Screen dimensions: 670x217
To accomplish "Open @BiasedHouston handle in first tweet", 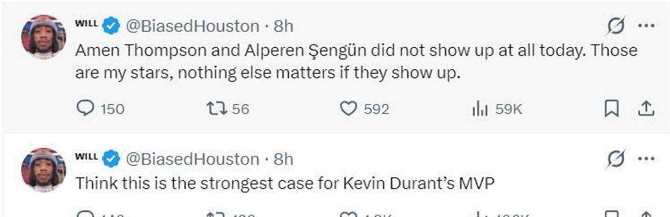I will [192, 25].
